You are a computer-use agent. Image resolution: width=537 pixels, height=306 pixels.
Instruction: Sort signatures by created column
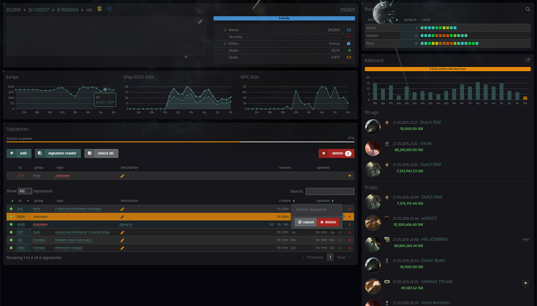pos(286,201)
